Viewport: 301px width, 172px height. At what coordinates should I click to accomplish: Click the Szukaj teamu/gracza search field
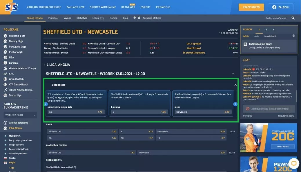276,18
